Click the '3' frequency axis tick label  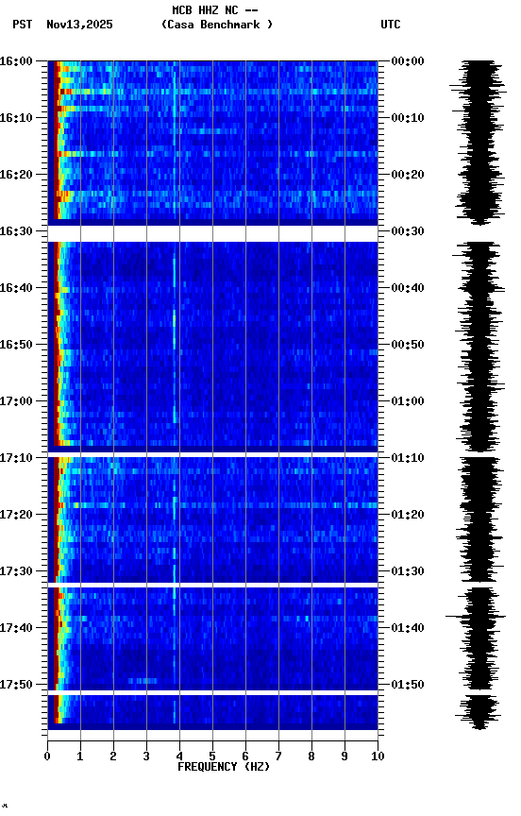(x=146, y=756)
